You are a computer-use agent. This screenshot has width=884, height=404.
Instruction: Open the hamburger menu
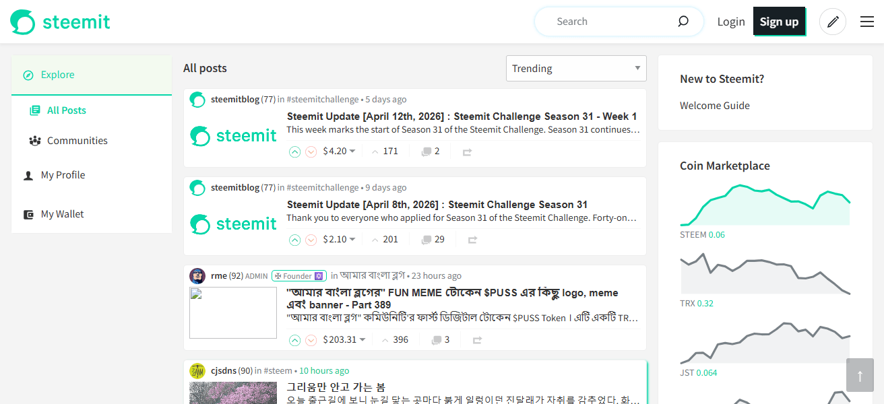pos(867,22)
